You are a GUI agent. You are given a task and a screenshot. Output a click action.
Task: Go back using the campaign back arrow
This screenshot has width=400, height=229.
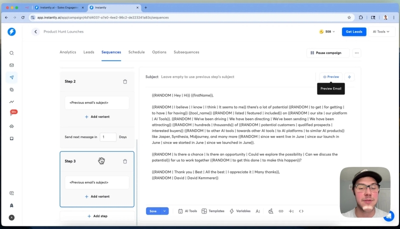click(35, 32)
